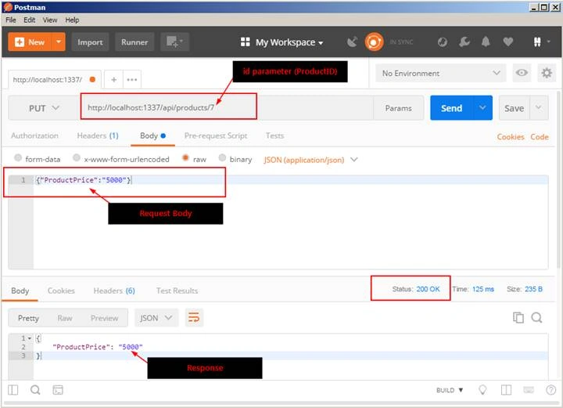The image size is (563, 408).
Task: Open Find search icon in bottom bar
Action: click(35, 390)
